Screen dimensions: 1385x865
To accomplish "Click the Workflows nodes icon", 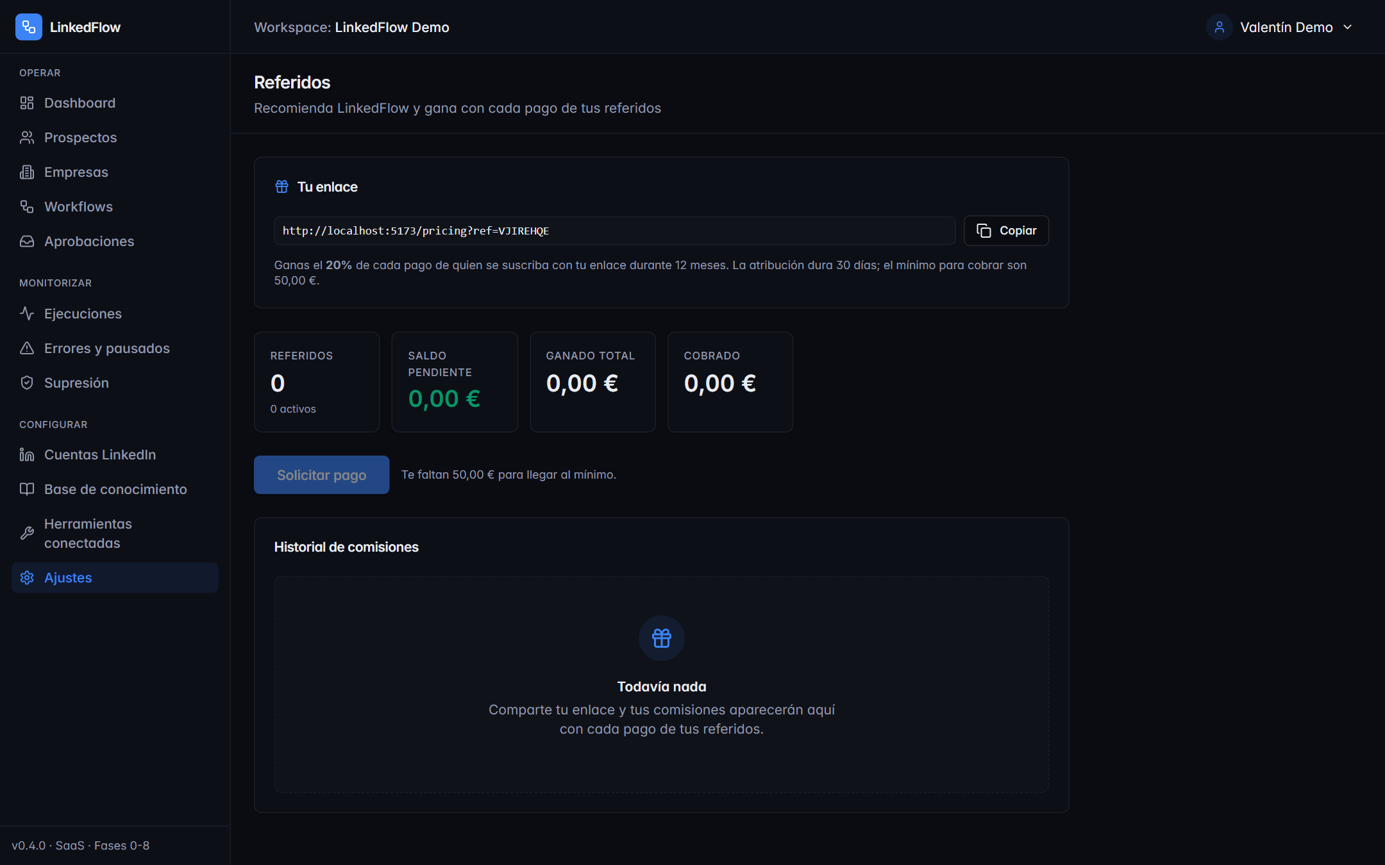I will pos(27,207).
